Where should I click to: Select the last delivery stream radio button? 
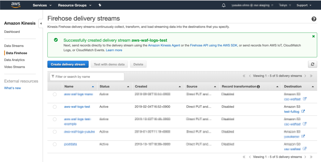pyautogui.click(x=55, y=144)
